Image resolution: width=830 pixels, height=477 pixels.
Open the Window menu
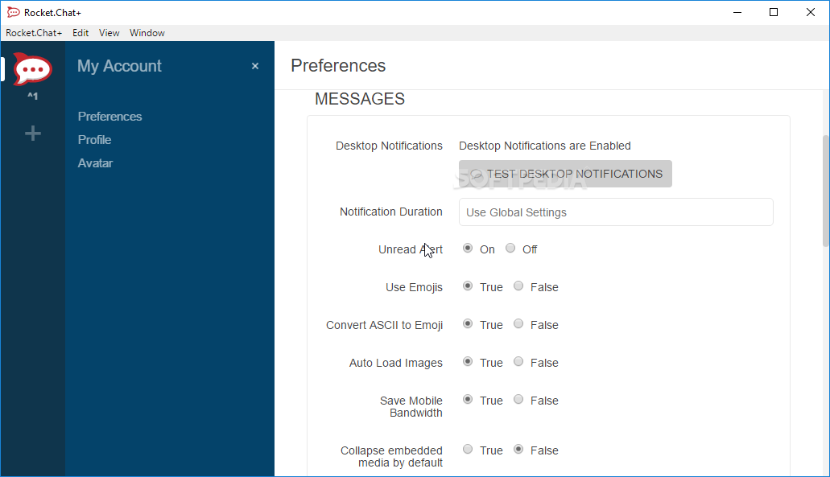click(147, 33)
